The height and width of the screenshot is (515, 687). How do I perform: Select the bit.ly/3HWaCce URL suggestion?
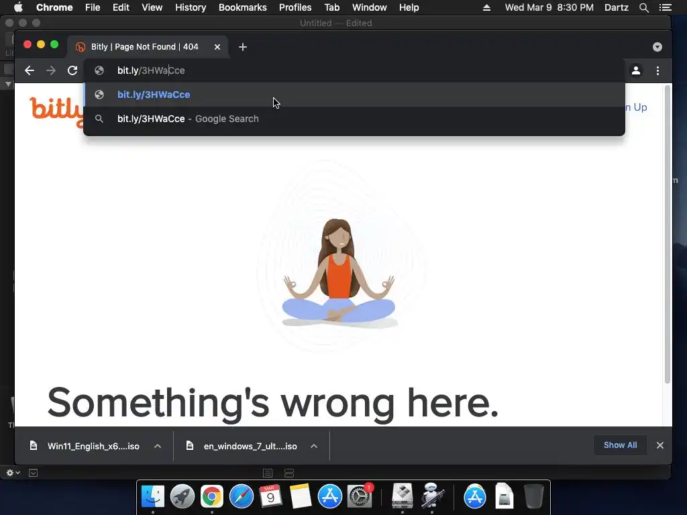pos(354,95)
